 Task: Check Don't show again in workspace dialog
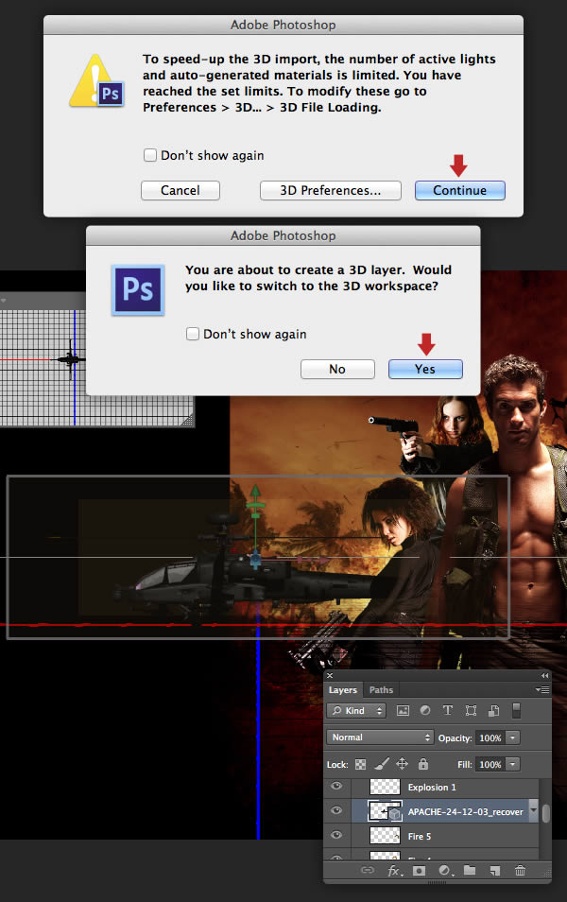[x=193, y=334]
